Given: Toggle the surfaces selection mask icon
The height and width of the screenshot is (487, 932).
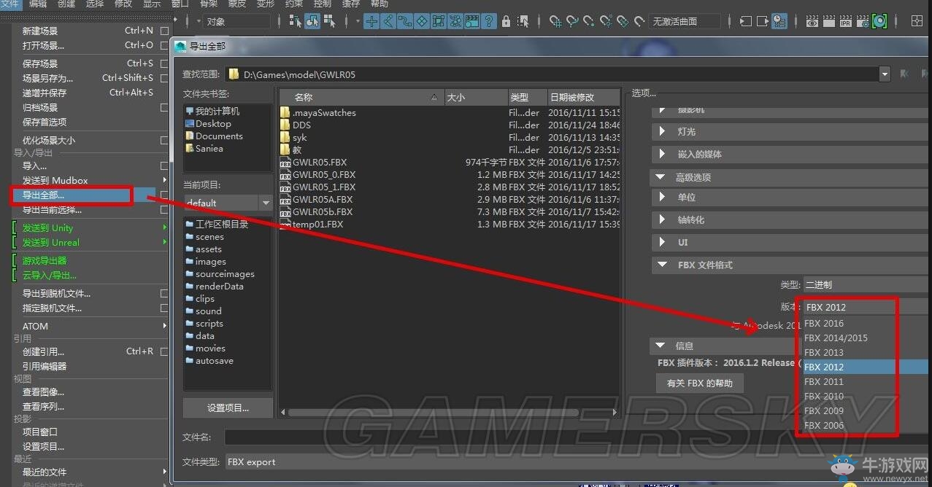Looking at the screenshot, I should tap(422, 21).
